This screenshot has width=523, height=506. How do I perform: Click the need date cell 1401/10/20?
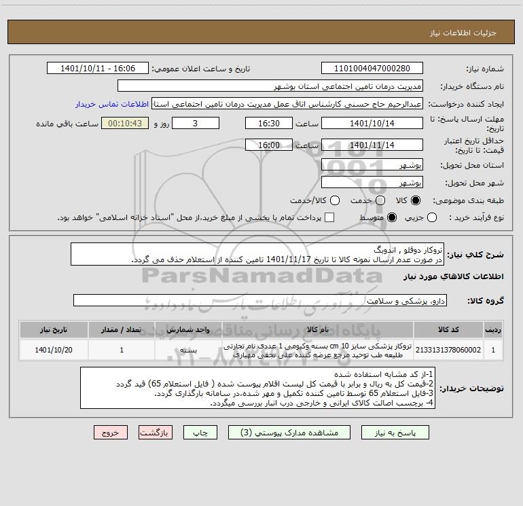54,350
